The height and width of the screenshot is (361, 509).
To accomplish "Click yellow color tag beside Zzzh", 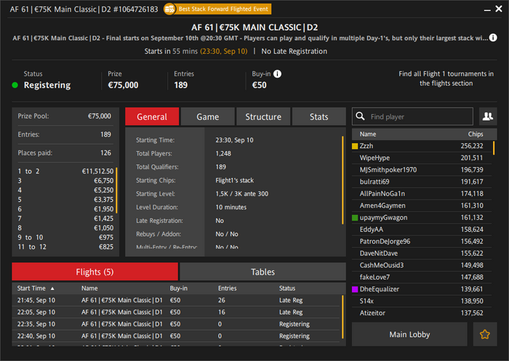I will 355,146.
